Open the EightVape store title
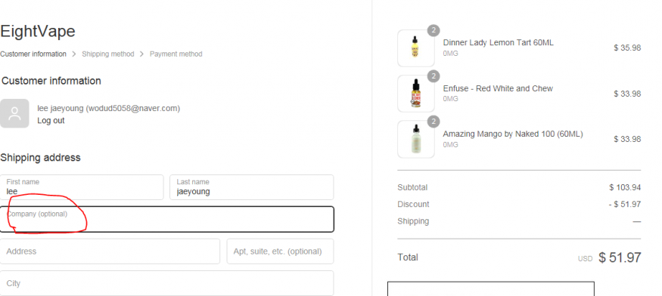Image resolution: width=662 pixels, height=296 pixels. (38, 31)
